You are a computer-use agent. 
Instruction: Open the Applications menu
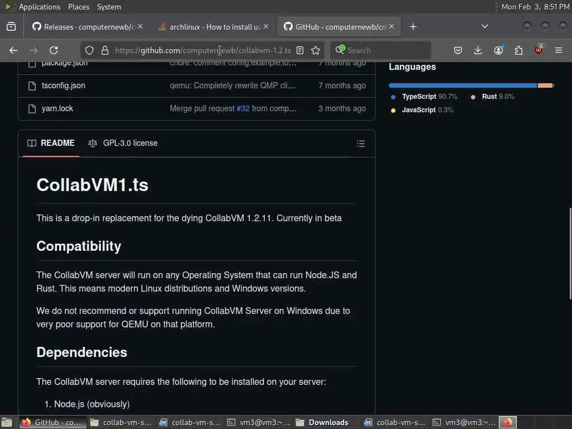tap(40, 7)
